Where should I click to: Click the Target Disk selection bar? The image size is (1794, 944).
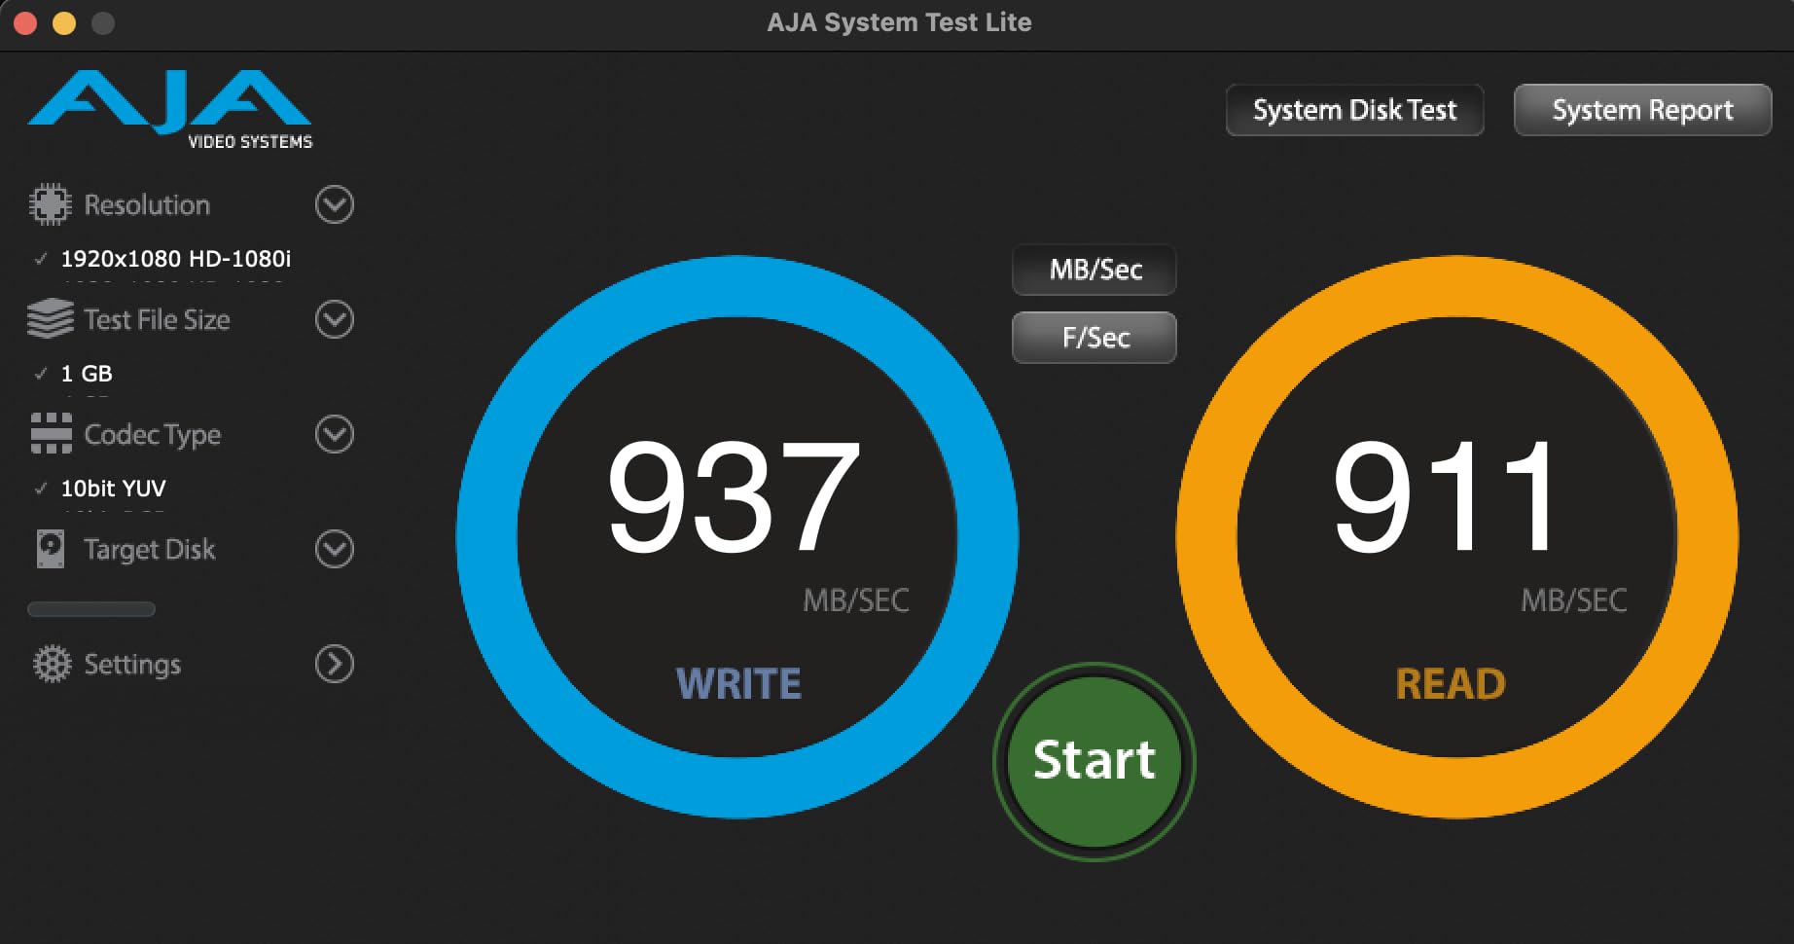point(91,609)
